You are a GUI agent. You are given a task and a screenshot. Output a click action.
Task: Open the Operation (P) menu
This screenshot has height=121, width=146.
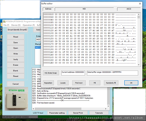point(29,25)
